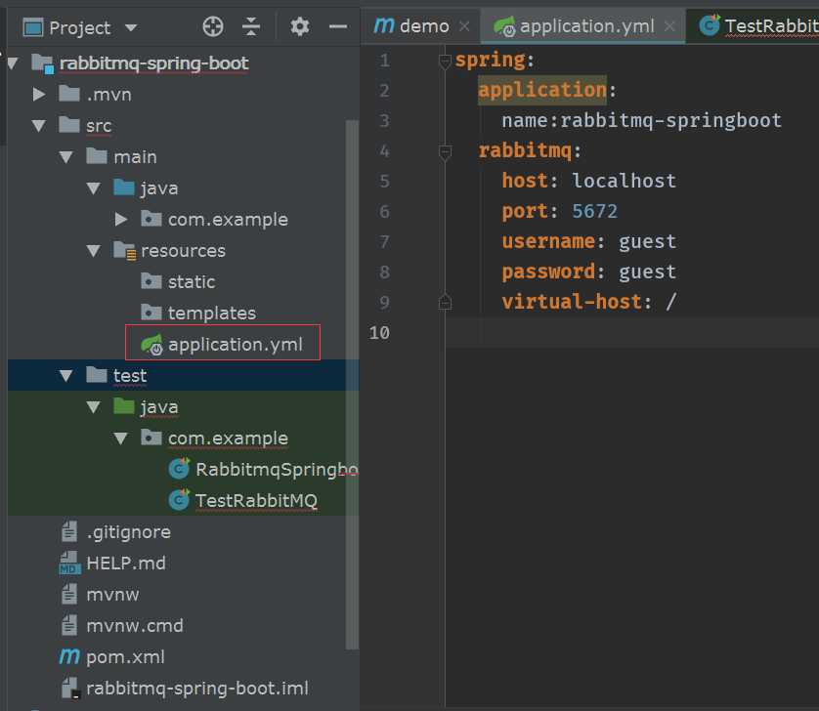Collapse com.example package under test
The width and height of the screenshot is (819, 711).
[120, 439]
